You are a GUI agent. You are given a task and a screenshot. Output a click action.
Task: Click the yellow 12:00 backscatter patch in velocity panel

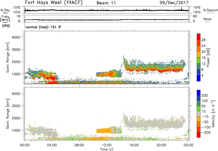(x=103, y=131)
